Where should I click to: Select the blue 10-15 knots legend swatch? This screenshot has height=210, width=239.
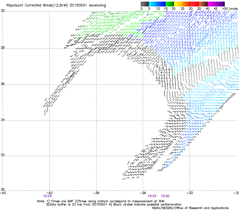coord(161,4)
